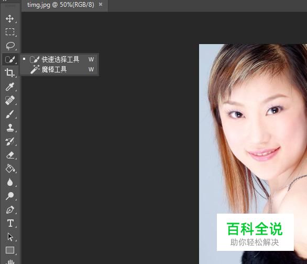This screenshot has width=307, height=264.
Task: Select the Path Selection tool
Action: (10, 237)
